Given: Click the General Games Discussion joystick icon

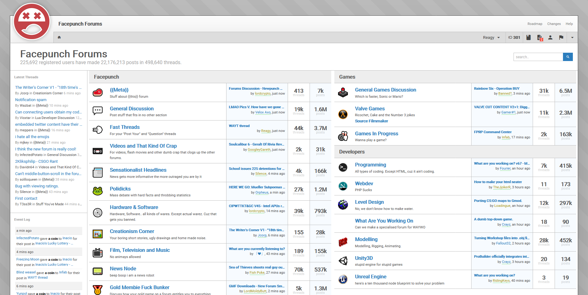Looking at the screenshot, I should coord(343,92).
